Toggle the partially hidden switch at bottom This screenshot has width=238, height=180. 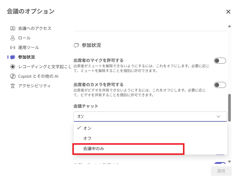point(220,164)
